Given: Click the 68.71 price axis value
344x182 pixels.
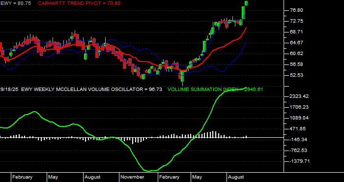Looking at the screenshot, I should 297,32.
